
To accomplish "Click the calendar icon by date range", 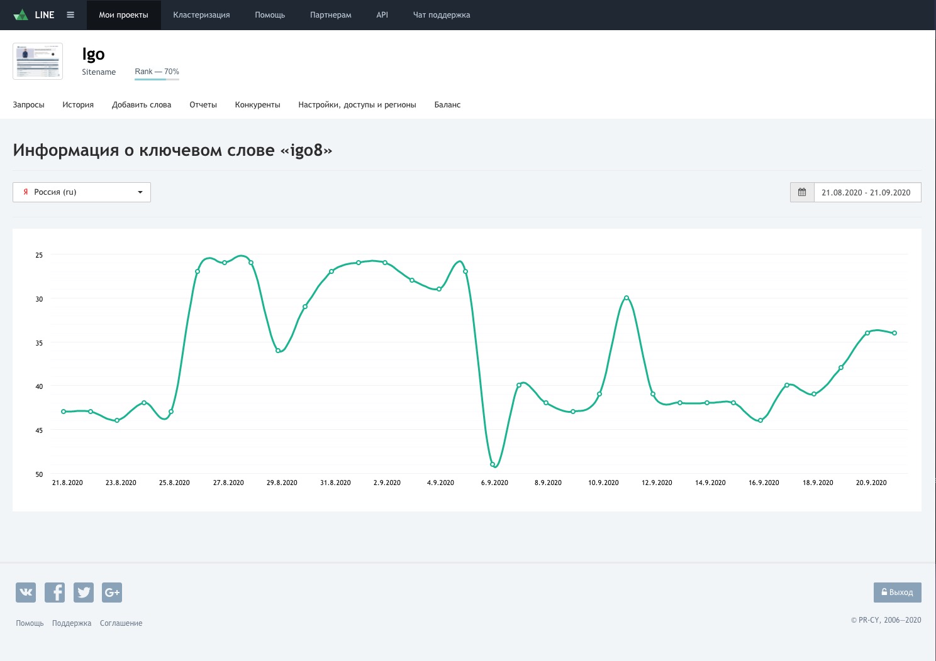I will point(802,192).
